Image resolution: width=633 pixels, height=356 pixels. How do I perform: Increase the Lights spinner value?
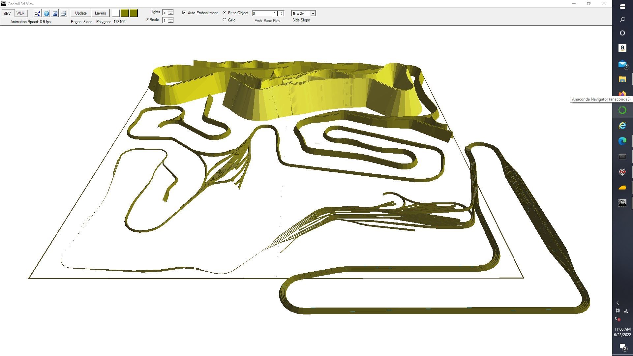(171, 11)
